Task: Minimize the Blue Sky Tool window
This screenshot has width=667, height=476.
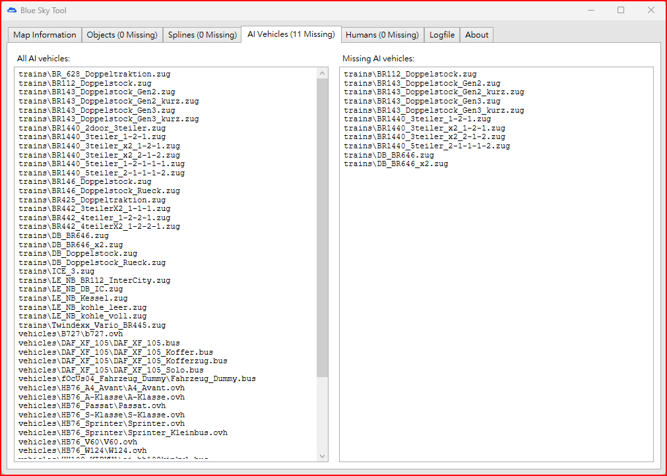Action: [x=590, y=11]
